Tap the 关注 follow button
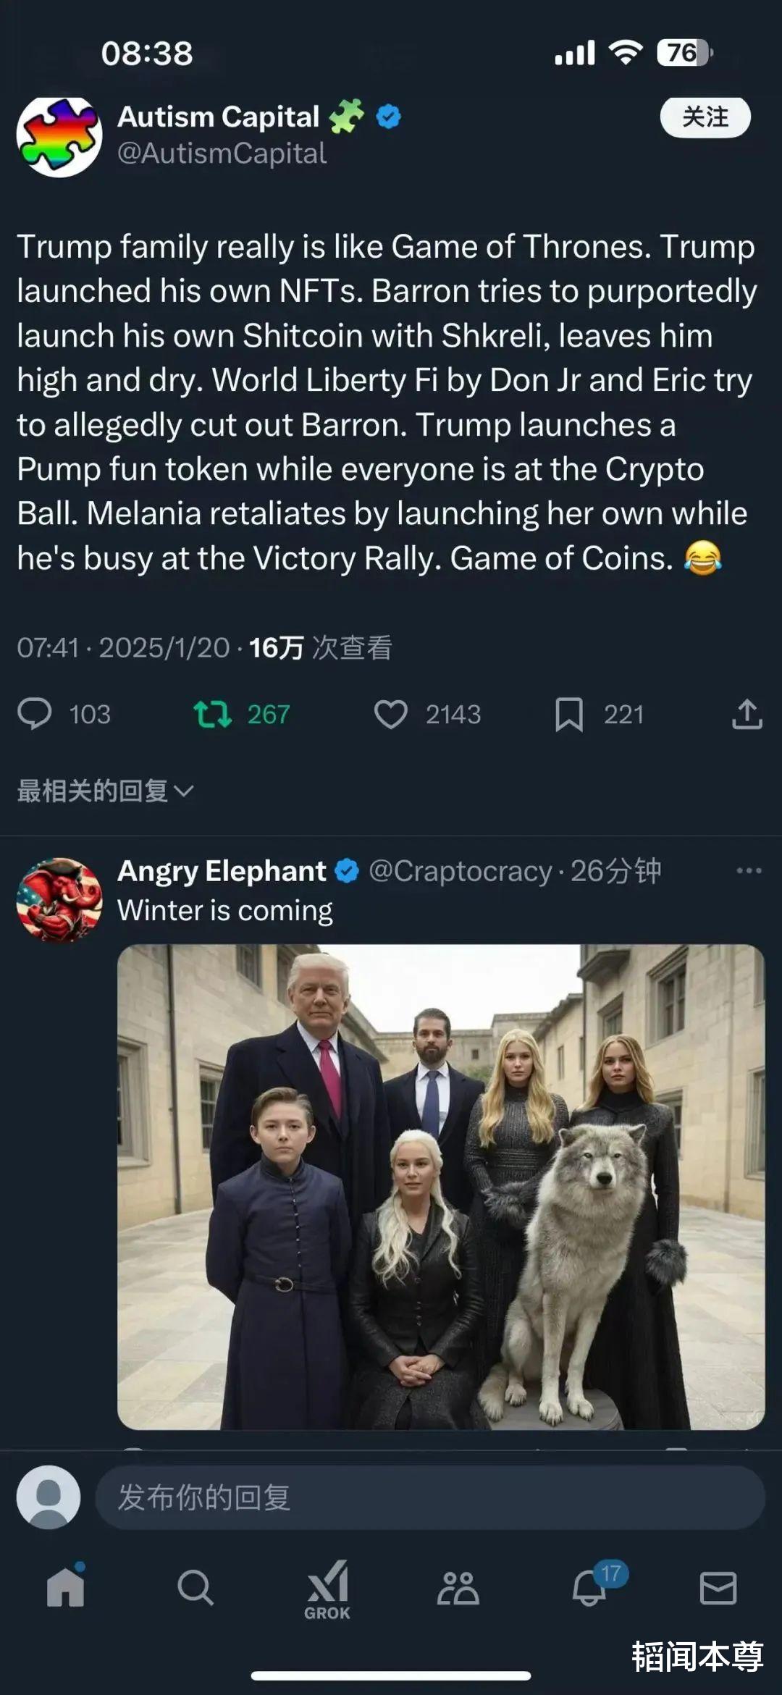The width and height of the screenshot is (782, 1695). tap(705, 117)
